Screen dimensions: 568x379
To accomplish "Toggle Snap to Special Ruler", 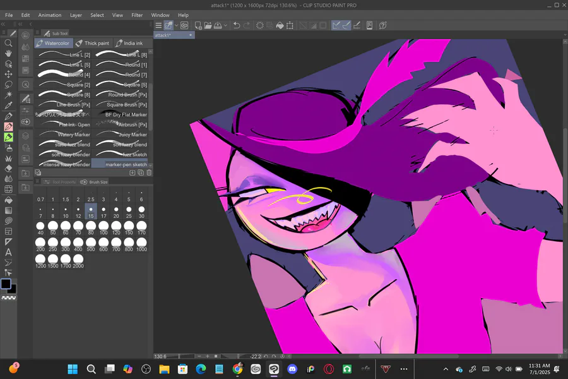I will click(346, 25).
